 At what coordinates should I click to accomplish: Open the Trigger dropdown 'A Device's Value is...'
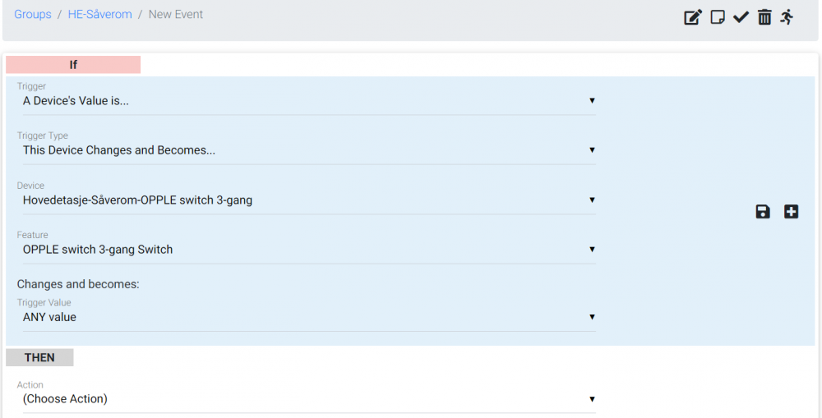[x=308, y=101]
